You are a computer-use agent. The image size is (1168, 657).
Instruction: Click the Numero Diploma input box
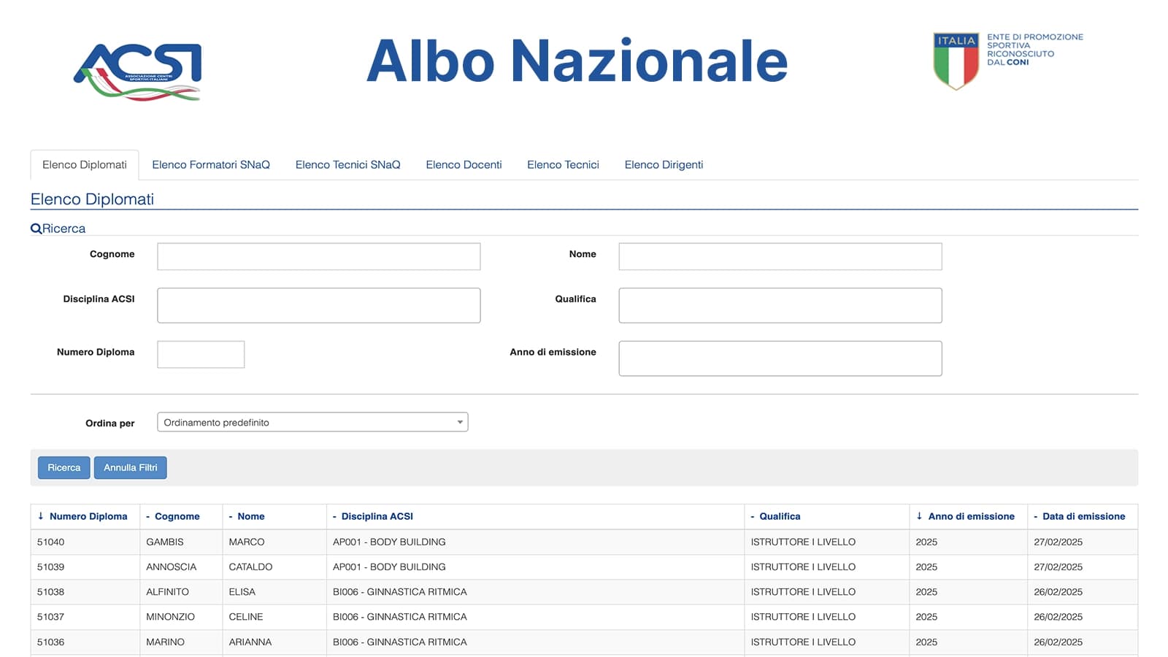201,355
